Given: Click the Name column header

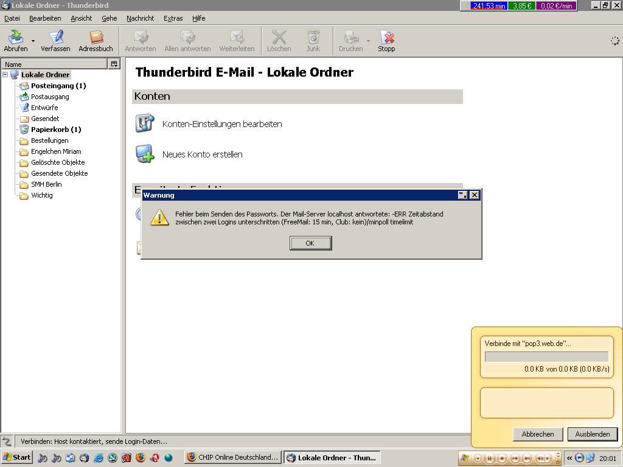Looking at the screenshot, I should tap(54, 64).
